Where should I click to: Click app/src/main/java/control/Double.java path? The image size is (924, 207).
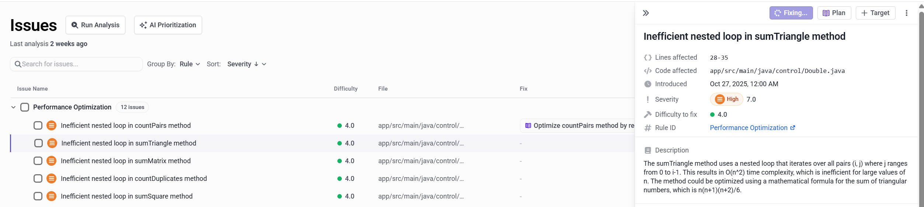tap(777, 71)
